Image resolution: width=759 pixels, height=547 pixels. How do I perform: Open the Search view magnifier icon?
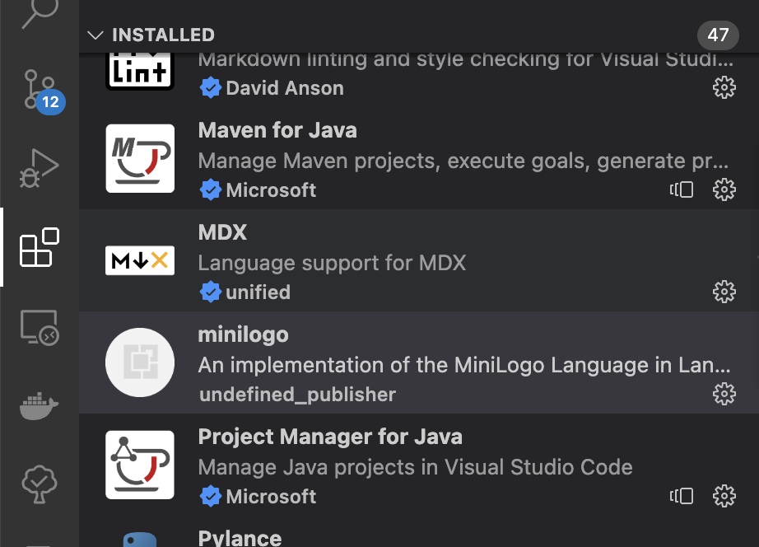pyautogui.click(x=40, y=12)
